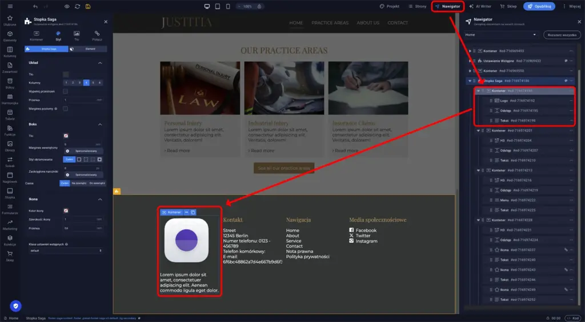The height and width of the screenshot is (322, 585).
Task: Expand Kontener #ed-716969493 tree row
Action: coord(470,51)
